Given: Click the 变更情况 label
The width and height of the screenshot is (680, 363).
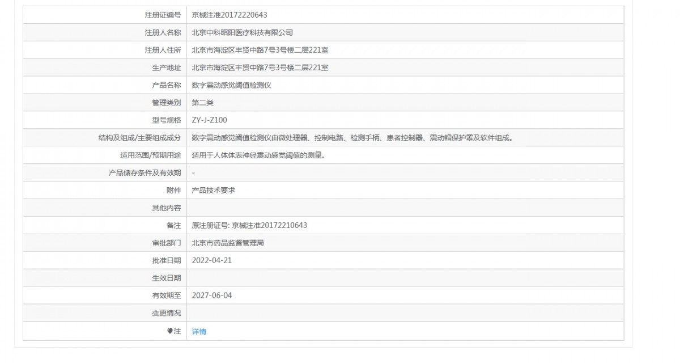Looking at the screenshot, I should 167,313.
